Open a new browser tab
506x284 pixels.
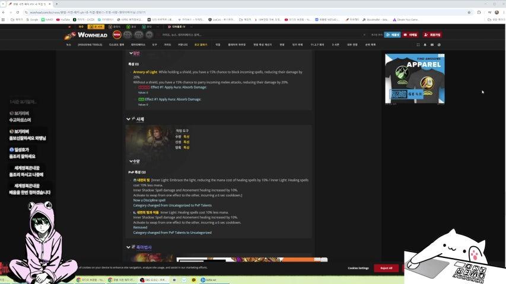[56, 4]
